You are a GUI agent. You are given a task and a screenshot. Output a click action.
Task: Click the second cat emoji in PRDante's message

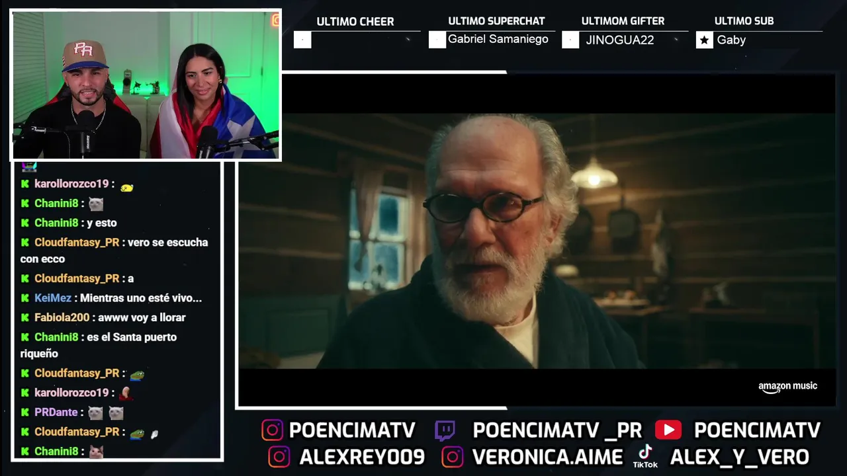(116, 413)
